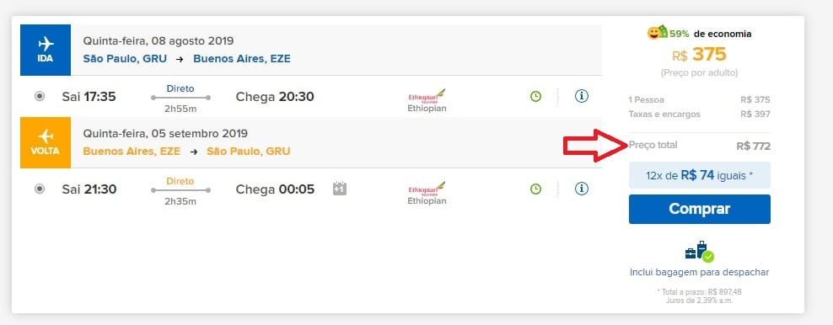Viewport: 833px width, 325px height.
Task: Open info icon for the 21:30 flight
Action: click(582, 189)
